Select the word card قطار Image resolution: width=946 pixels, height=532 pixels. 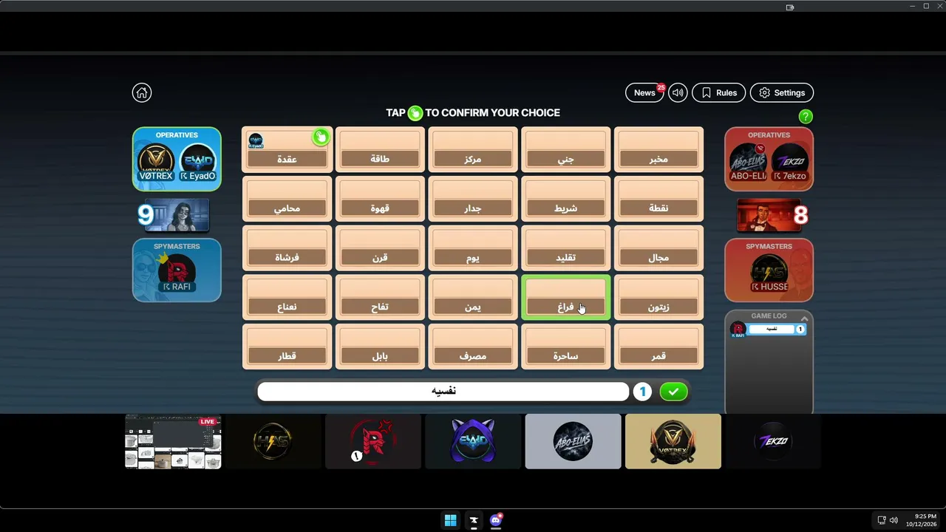287,347
